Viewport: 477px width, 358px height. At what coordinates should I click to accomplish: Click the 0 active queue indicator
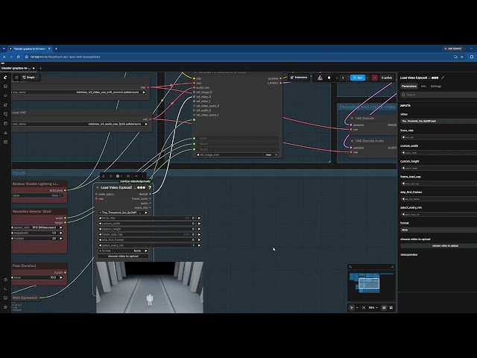tap(387, 78)
